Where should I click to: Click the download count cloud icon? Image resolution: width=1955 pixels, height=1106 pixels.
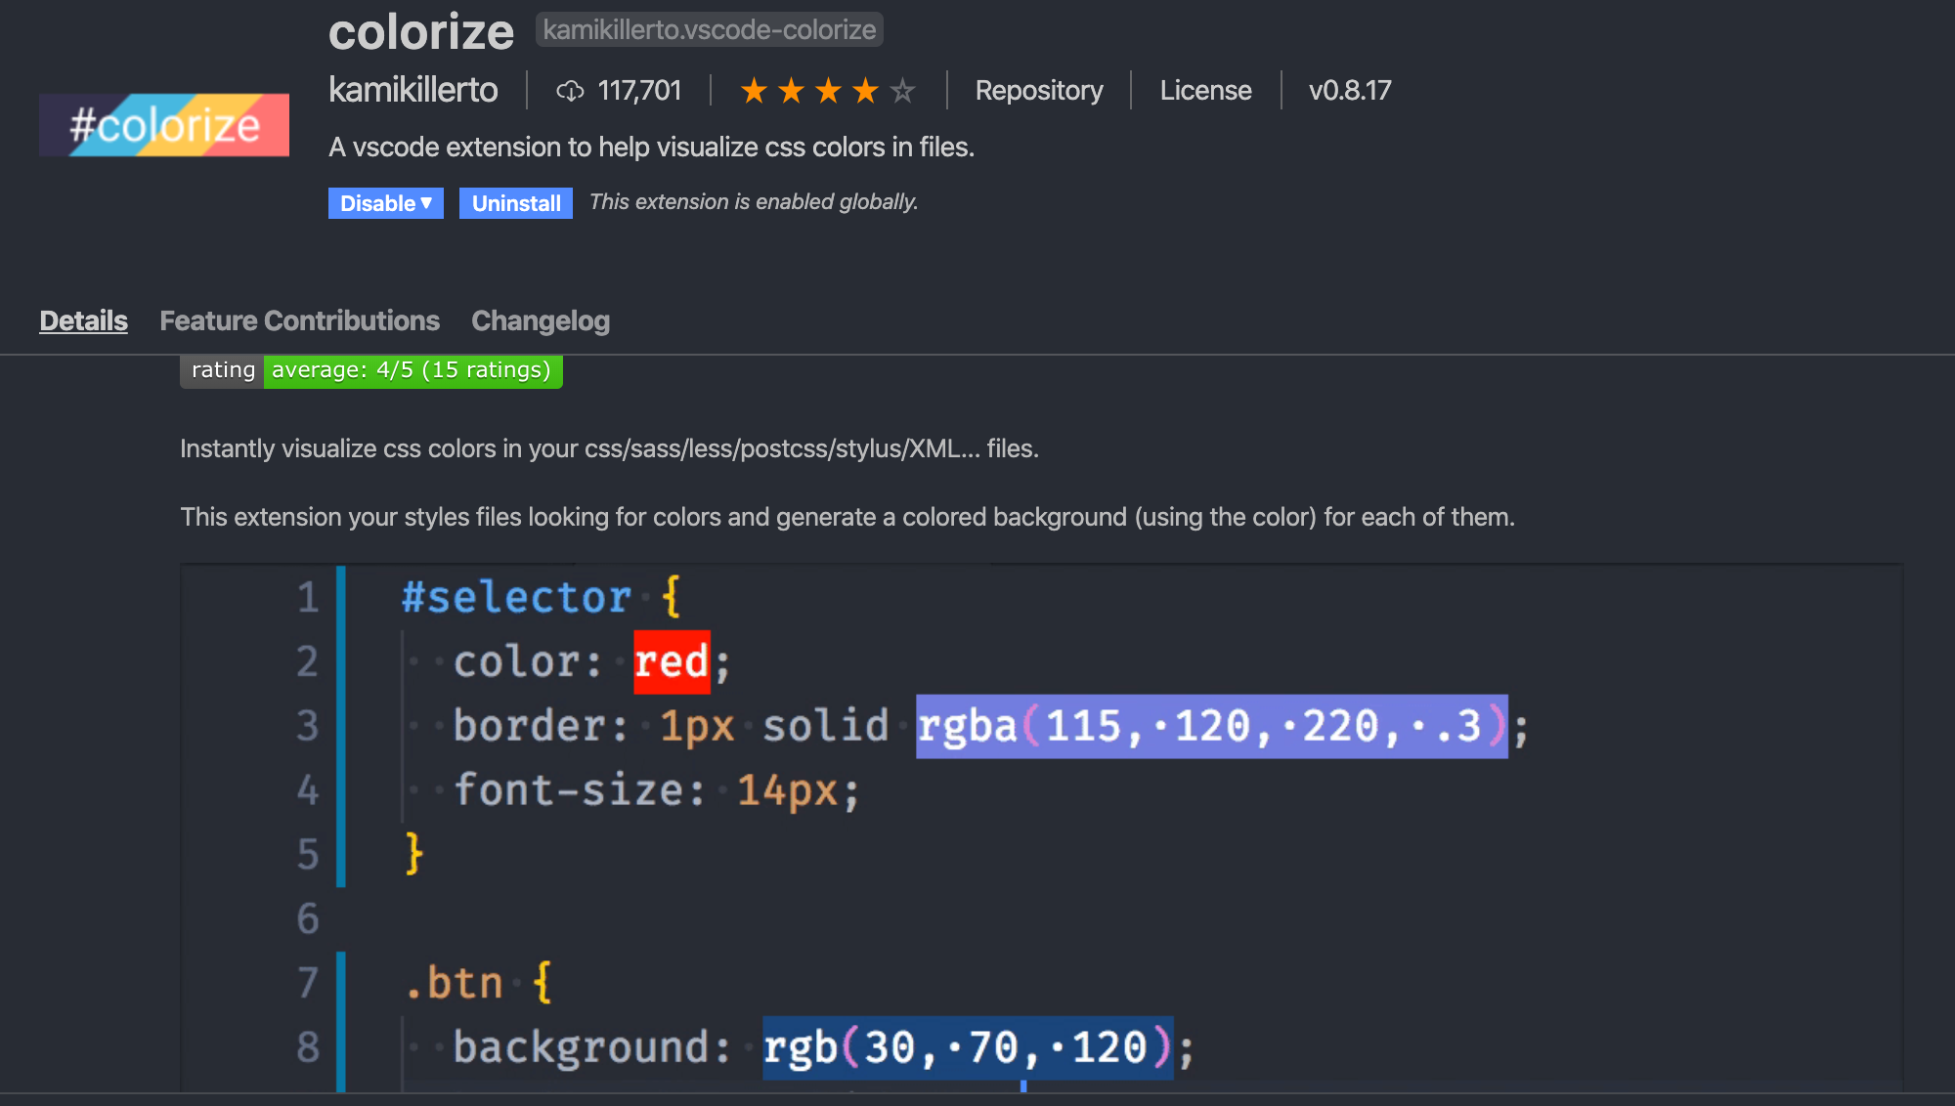point(570,91)
